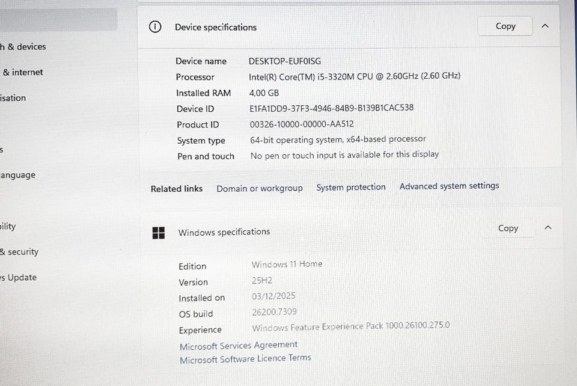Copy the Device specifications
This screenshot has width=577, height=386.
[x=505, y=26]
